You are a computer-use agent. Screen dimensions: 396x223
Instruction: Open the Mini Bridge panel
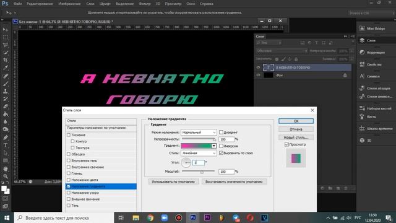click(376, 28)
